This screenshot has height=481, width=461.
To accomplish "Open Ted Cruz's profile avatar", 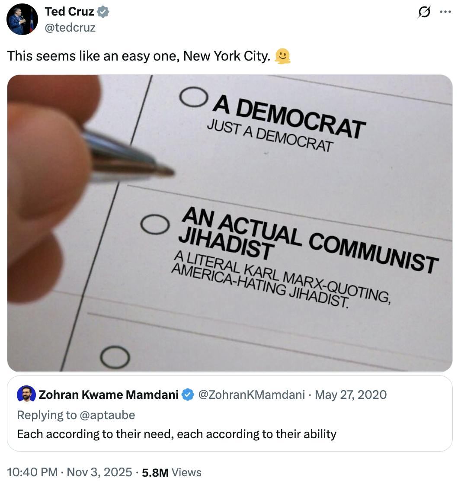I will 22,19.
